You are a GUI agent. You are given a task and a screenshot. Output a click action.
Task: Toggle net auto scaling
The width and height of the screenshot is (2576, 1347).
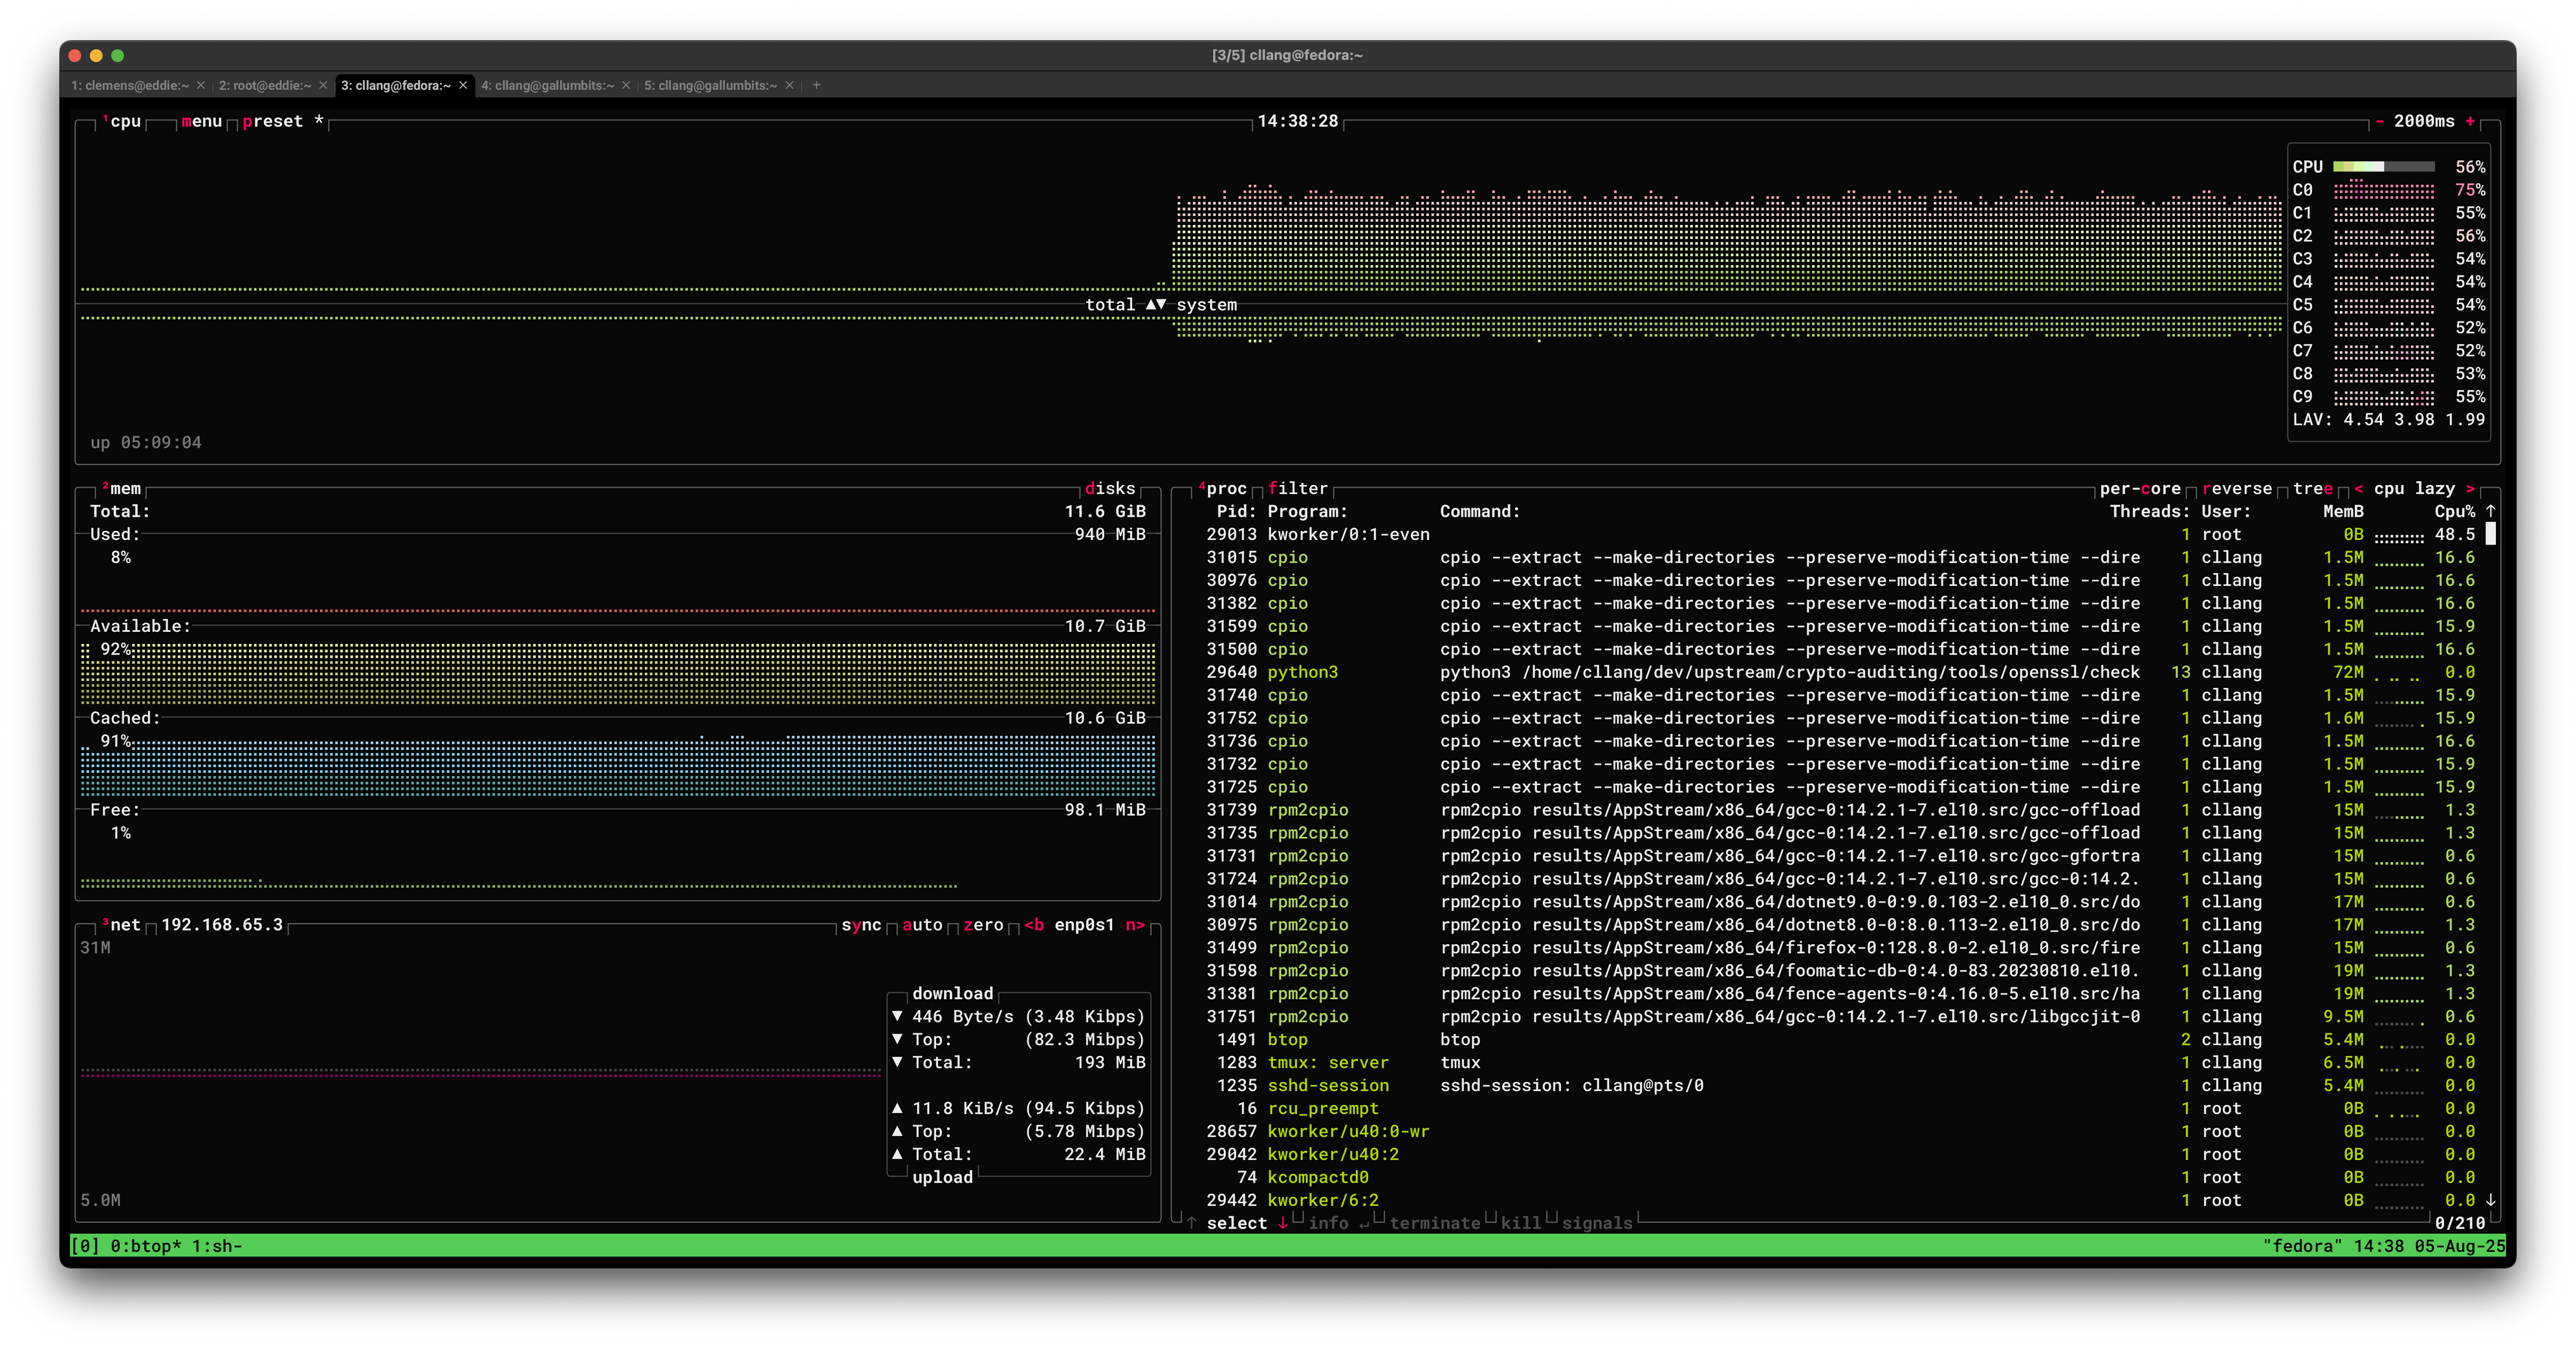(922, 925)
